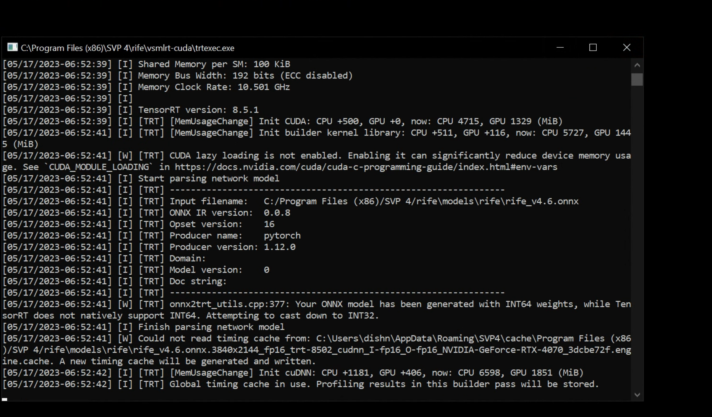Click 'Global timing cache in use' line

click(301, 384)
